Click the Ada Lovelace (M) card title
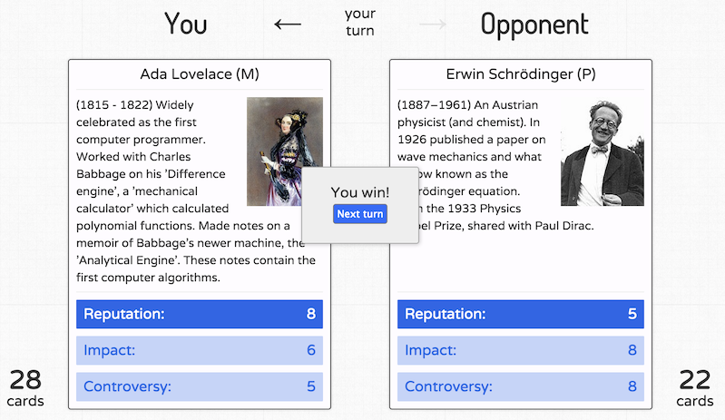This screenshot has height=420, width=725. tap(200, 73)
